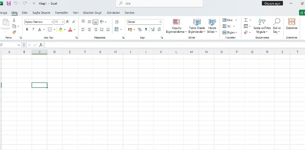Screen dimensions: 305x150
Task: Open Sırala ve Filtre Uygula tool
Action: 262,26
